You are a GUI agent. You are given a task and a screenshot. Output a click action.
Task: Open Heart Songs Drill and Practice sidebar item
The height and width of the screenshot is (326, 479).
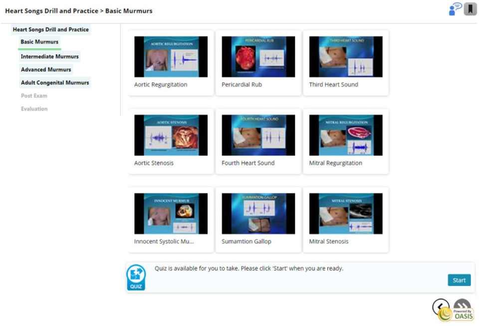[51, 29]
